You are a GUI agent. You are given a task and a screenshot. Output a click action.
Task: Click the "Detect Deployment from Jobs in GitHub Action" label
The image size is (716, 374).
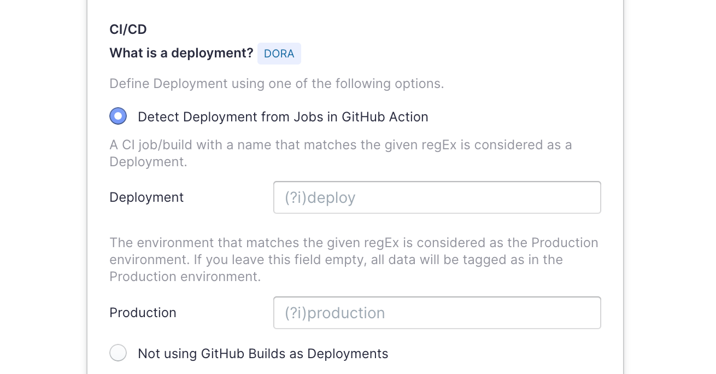[x=283, y=117]
